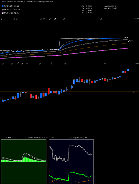Click the first blue candlestick at far left

(x=3, y=101)
